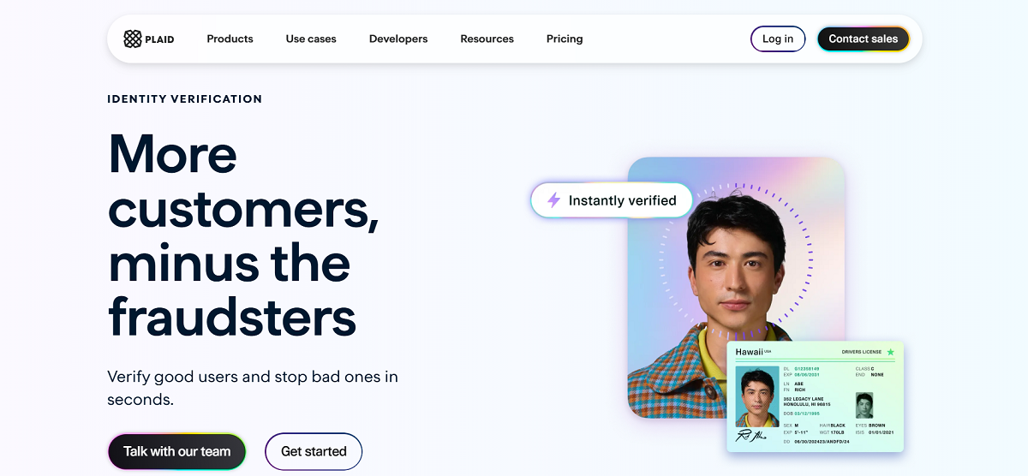The image size is (1028, 476).
Task: Go to the Pricing page
Action: pyautogui.click(x=565, y=39)
